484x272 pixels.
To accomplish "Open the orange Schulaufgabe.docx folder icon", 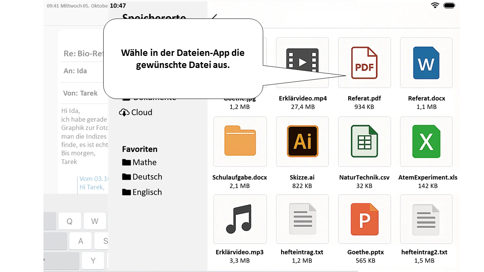I will pos(240,141).
